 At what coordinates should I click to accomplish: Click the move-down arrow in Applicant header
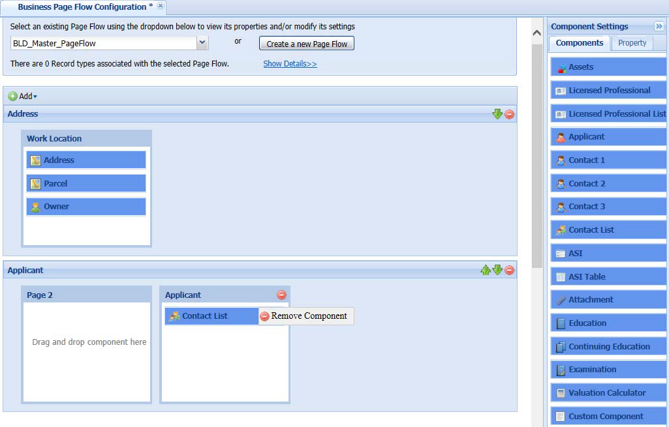(497, 270)
